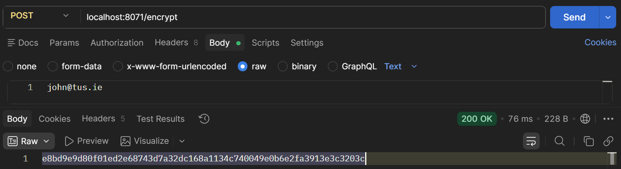Click the john@tus.ie body text
Viewport: 621px width, 169px height.
pos(74,87)
